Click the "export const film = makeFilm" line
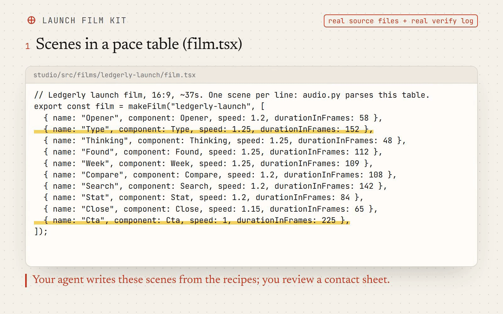The image size is (503, 314). [x=149, y=106]
